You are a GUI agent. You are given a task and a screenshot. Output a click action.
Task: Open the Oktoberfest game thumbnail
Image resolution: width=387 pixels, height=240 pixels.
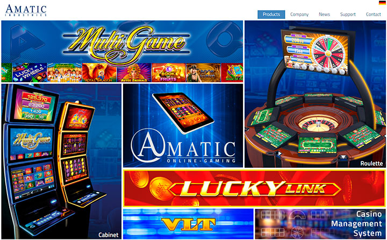point(64,73)
